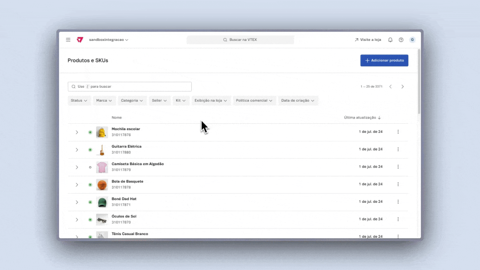The width and height of the screenshot is (480, 270).
Task: Open the help question mark icon
Action: tap(401, 40)
